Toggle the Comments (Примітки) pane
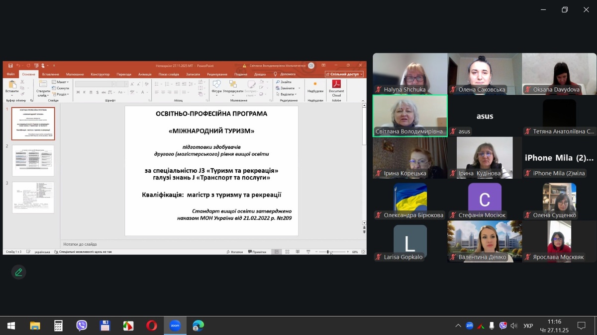The image size is (597, 335). click(x=257, y=252)
